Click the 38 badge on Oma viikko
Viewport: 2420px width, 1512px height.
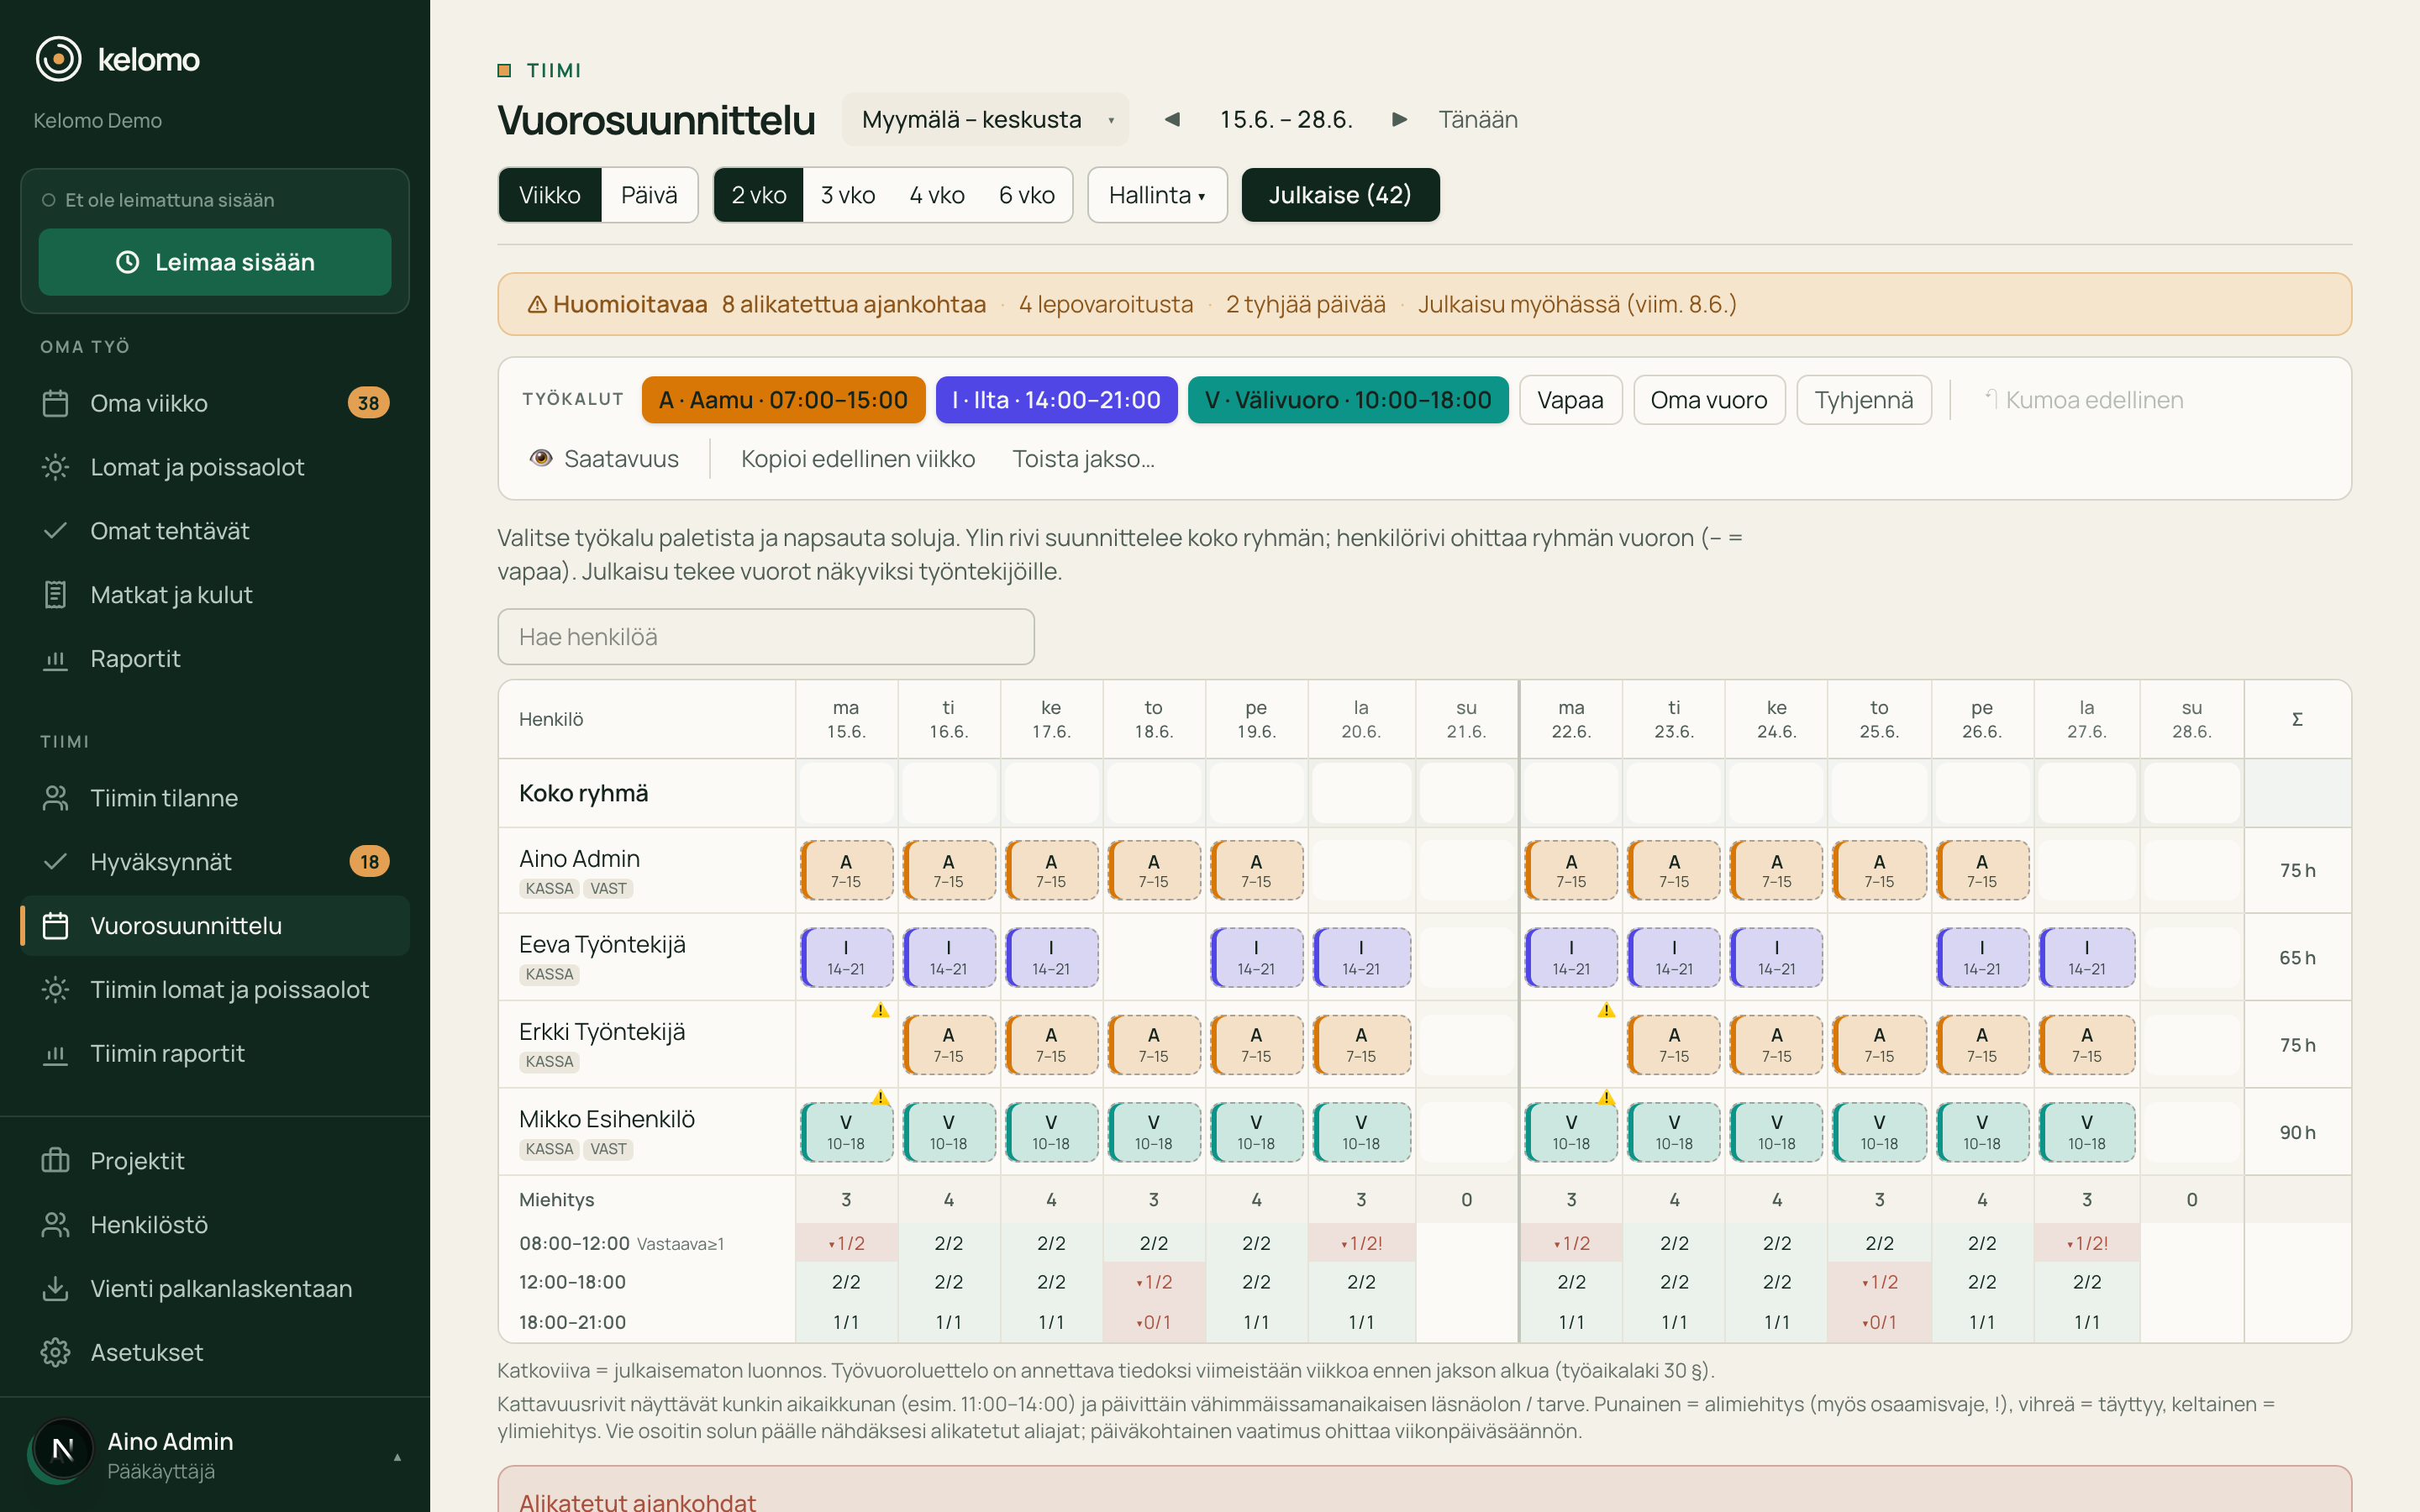(x=369, y=403)
